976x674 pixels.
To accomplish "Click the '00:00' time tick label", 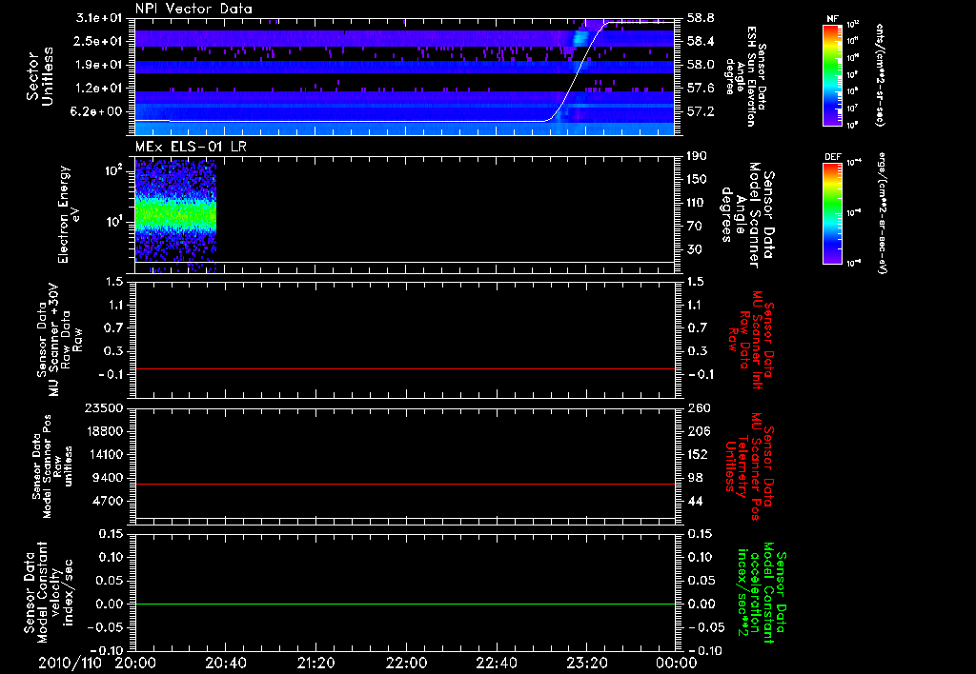I will (677, 663).
